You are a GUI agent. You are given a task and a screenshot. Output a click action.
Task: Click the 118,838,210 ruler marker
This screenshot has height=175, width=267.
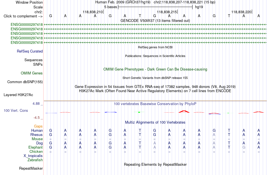(93, 12)
